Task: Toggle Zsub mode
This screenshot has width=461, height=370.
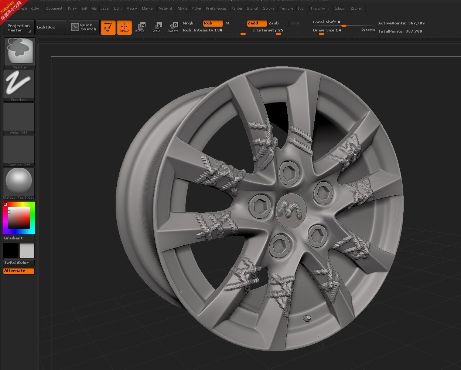Action: (278, 23)
